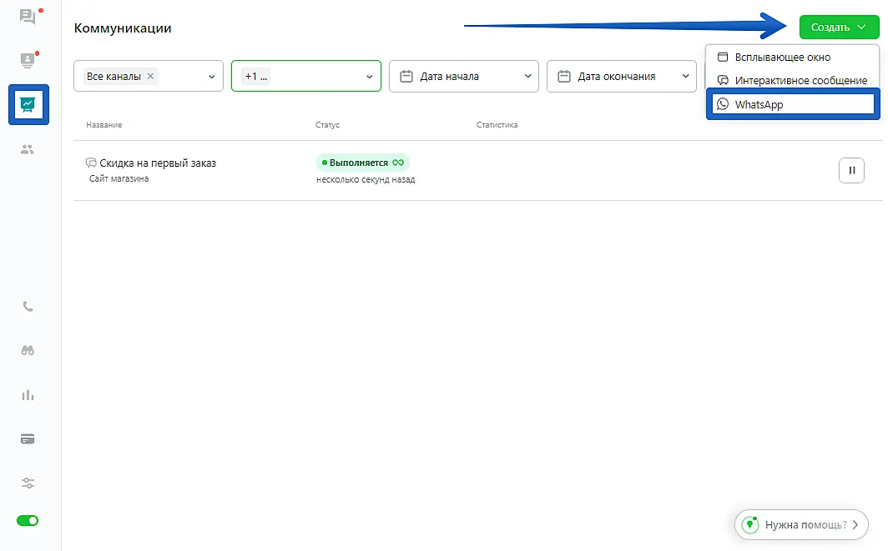
Task: Toggle the green online status switch
Action: 28,520
